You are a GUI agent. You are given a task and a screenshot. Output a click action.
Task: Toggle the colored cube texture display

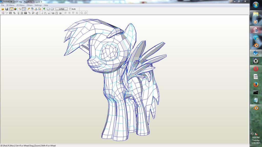click(x=15, y=9)
